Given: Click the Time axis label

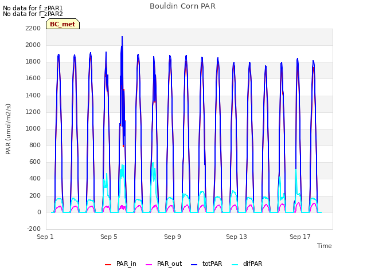Looking at the screenshot, I should (325, 246).
